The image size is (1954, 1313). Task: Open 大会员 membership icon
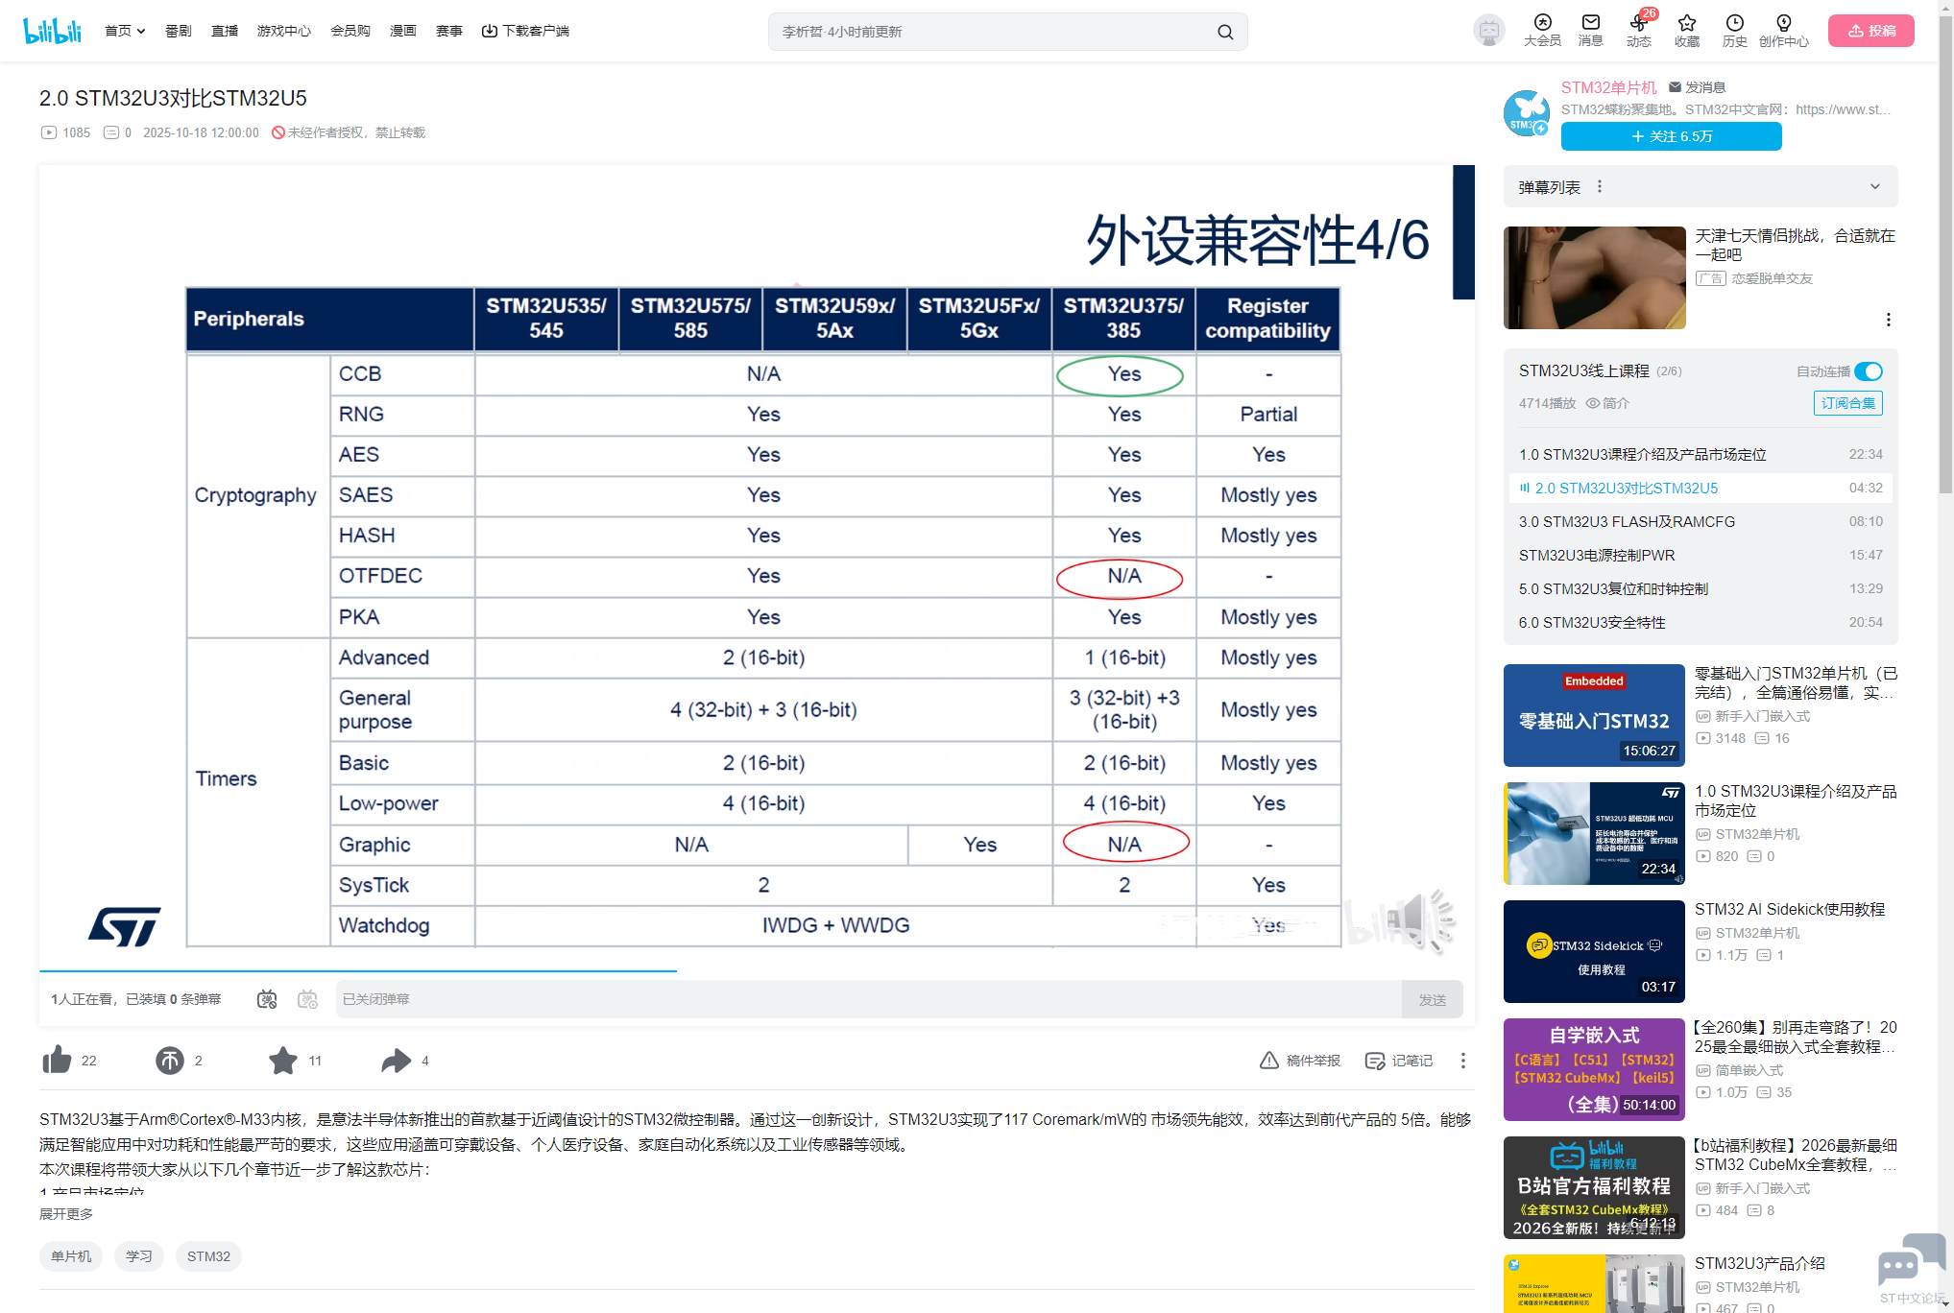coord(1542,31)
